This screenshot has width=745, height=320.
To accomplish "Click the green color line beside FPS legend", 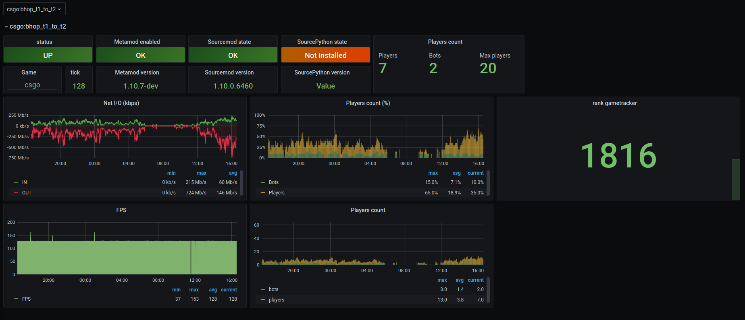I will pyautogui.click(x=16, y=299).
